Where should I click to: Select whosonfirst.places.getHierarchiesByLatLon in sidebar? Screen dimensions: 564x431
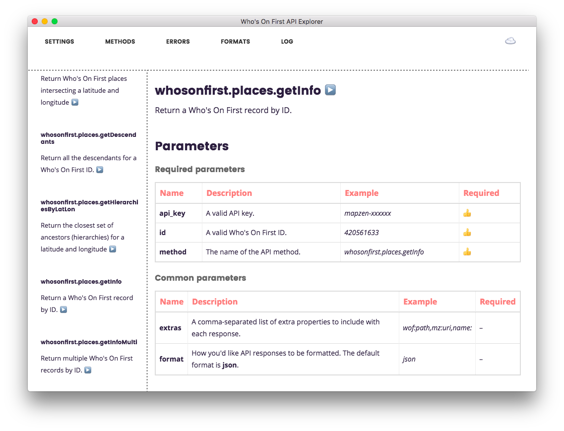pyautogui.click(x=89, y=205)
